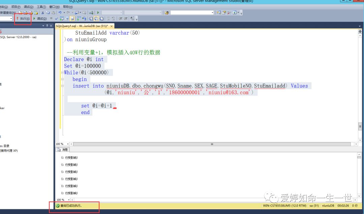This screenshot has width=364, height=214.
Task: Open the active documents list dropdown
Action: tap(360, 26)
